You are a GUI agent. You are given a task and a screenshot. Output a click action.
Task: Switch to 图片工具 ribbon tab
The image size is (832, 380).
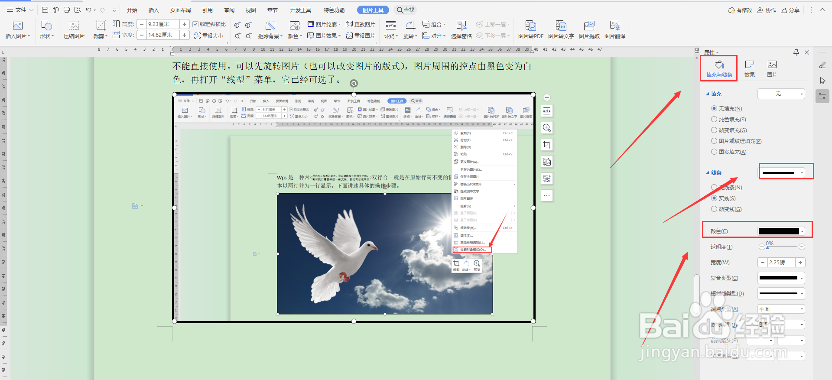[x=373, y=10]
